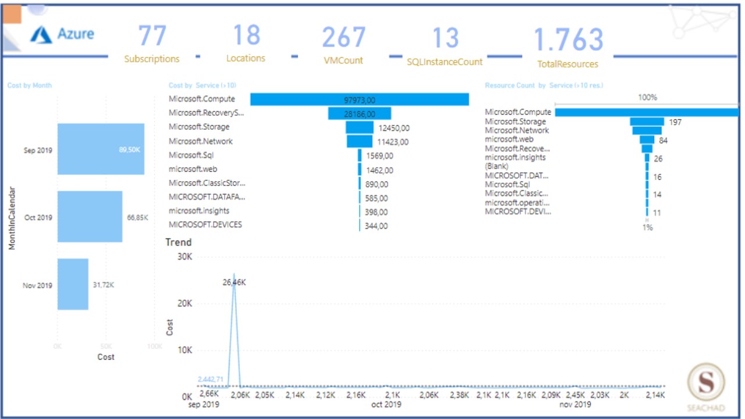Click the 1.763 TotalResources value

[568, 40]
